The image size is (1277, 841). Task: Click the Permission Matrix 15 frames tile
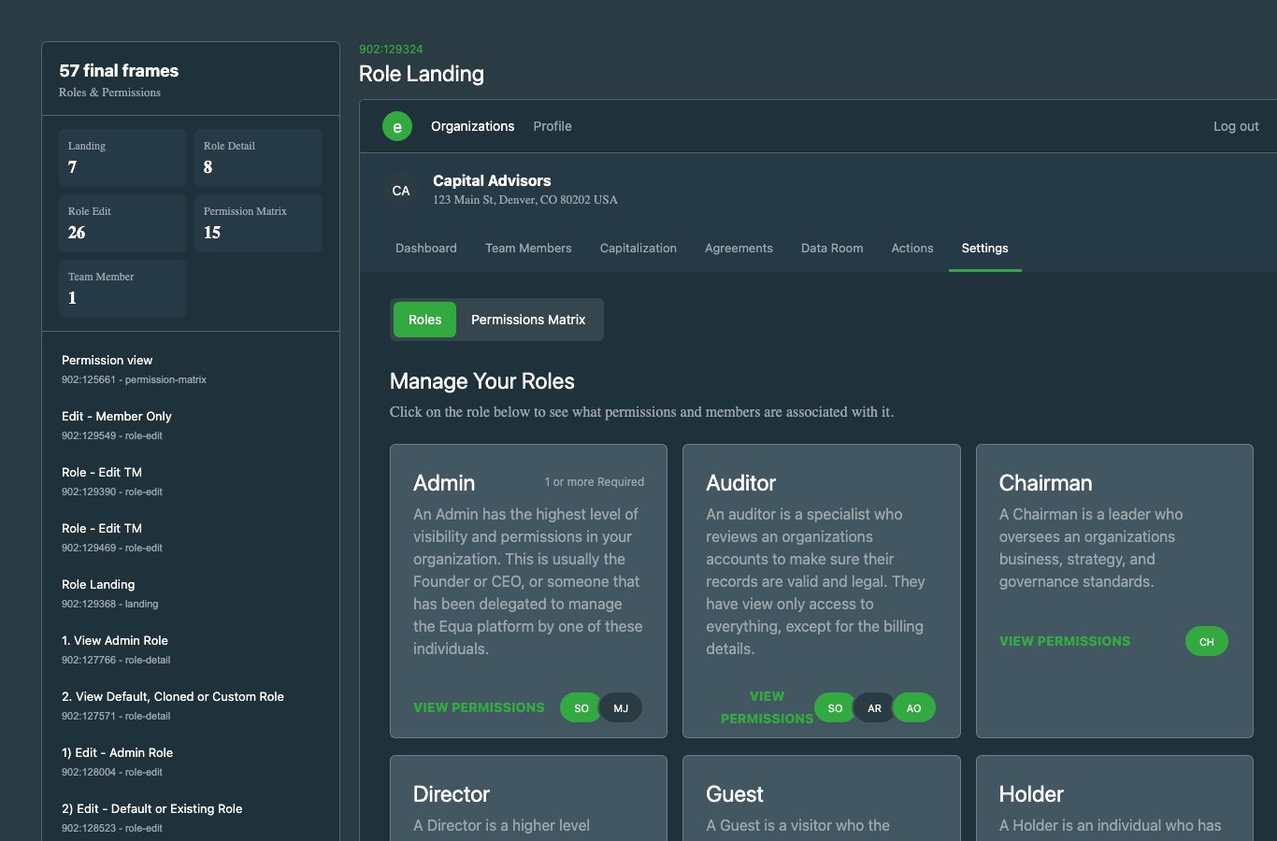[x=258, y=223]
